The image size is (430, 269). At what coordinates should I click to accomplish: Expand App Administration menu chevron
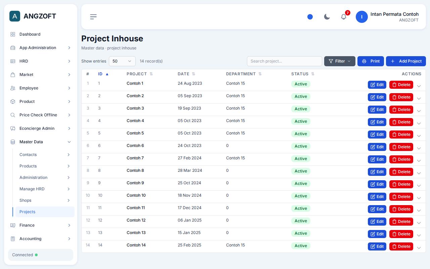tap(69, 48)
